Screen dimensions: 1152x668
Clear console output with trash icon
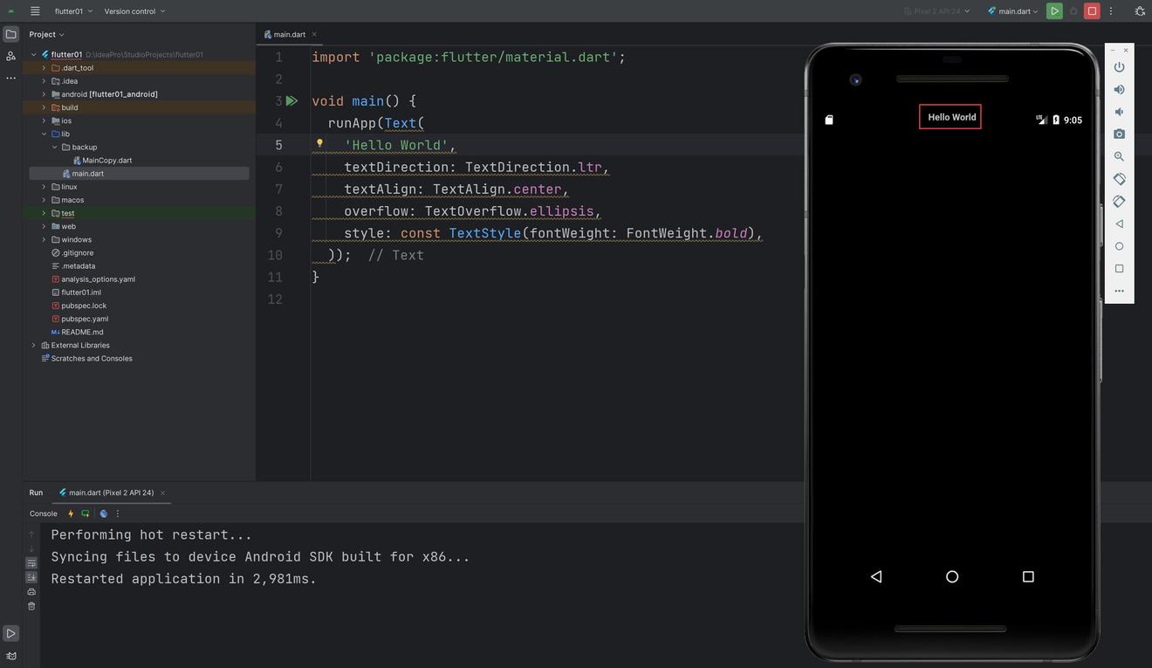(31, 606)
